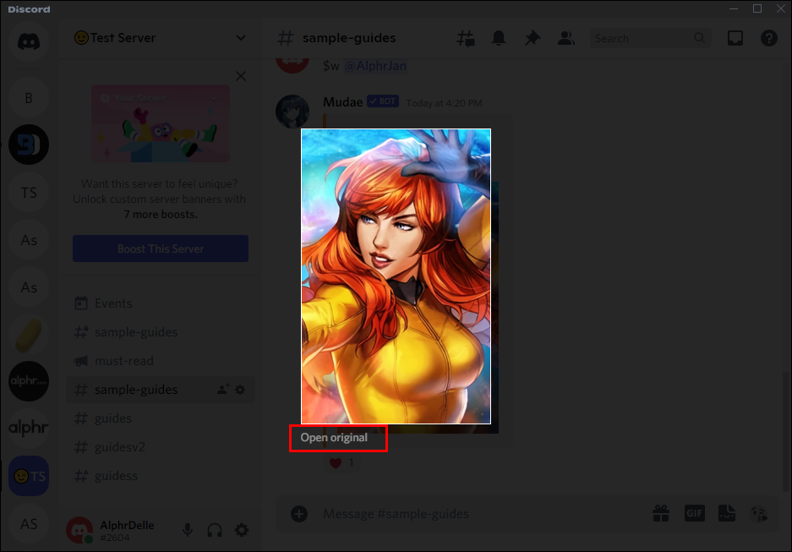Image resolution: width=792 pixels, height=552 pixels.
Task: Select the dark 9 logo server icon
Action: pyautogui.click(x=29, y=145)
